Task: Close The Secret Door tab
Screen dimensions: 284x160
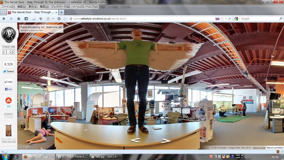Action: 56,12
